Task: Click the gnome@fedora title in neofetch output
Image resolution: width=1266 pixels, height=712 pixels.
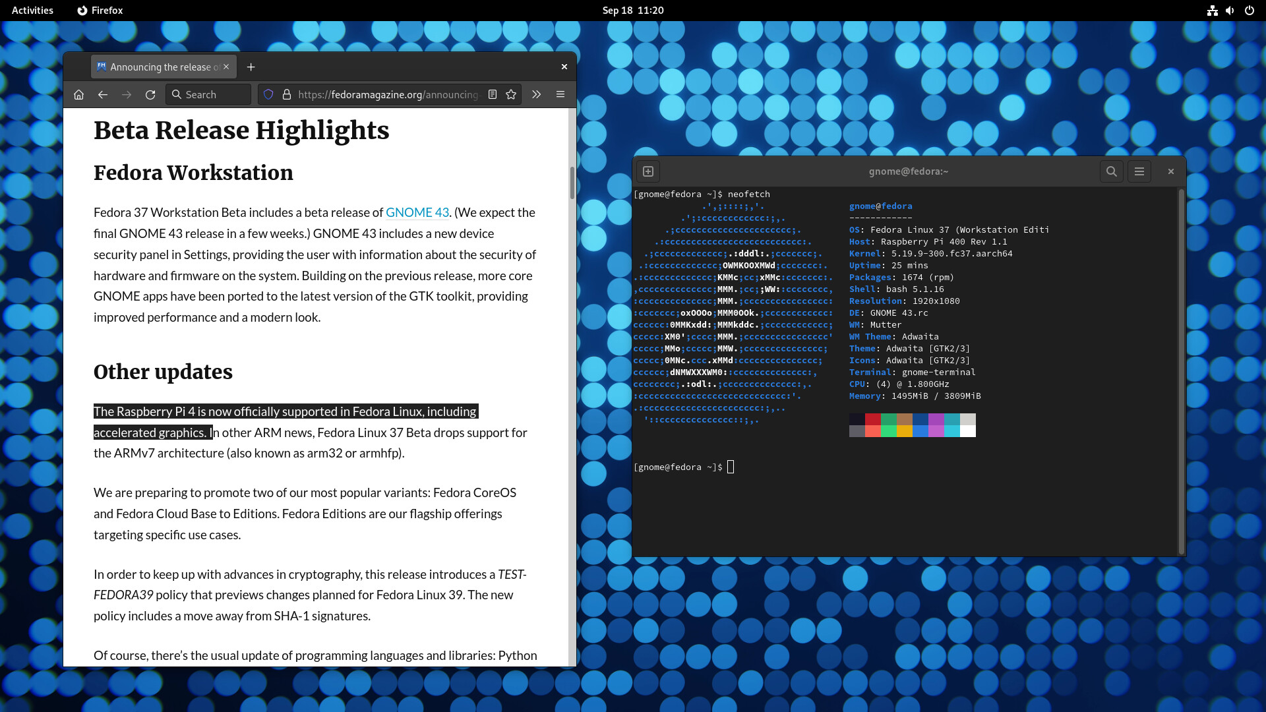Action: click(x=880, y=206)
